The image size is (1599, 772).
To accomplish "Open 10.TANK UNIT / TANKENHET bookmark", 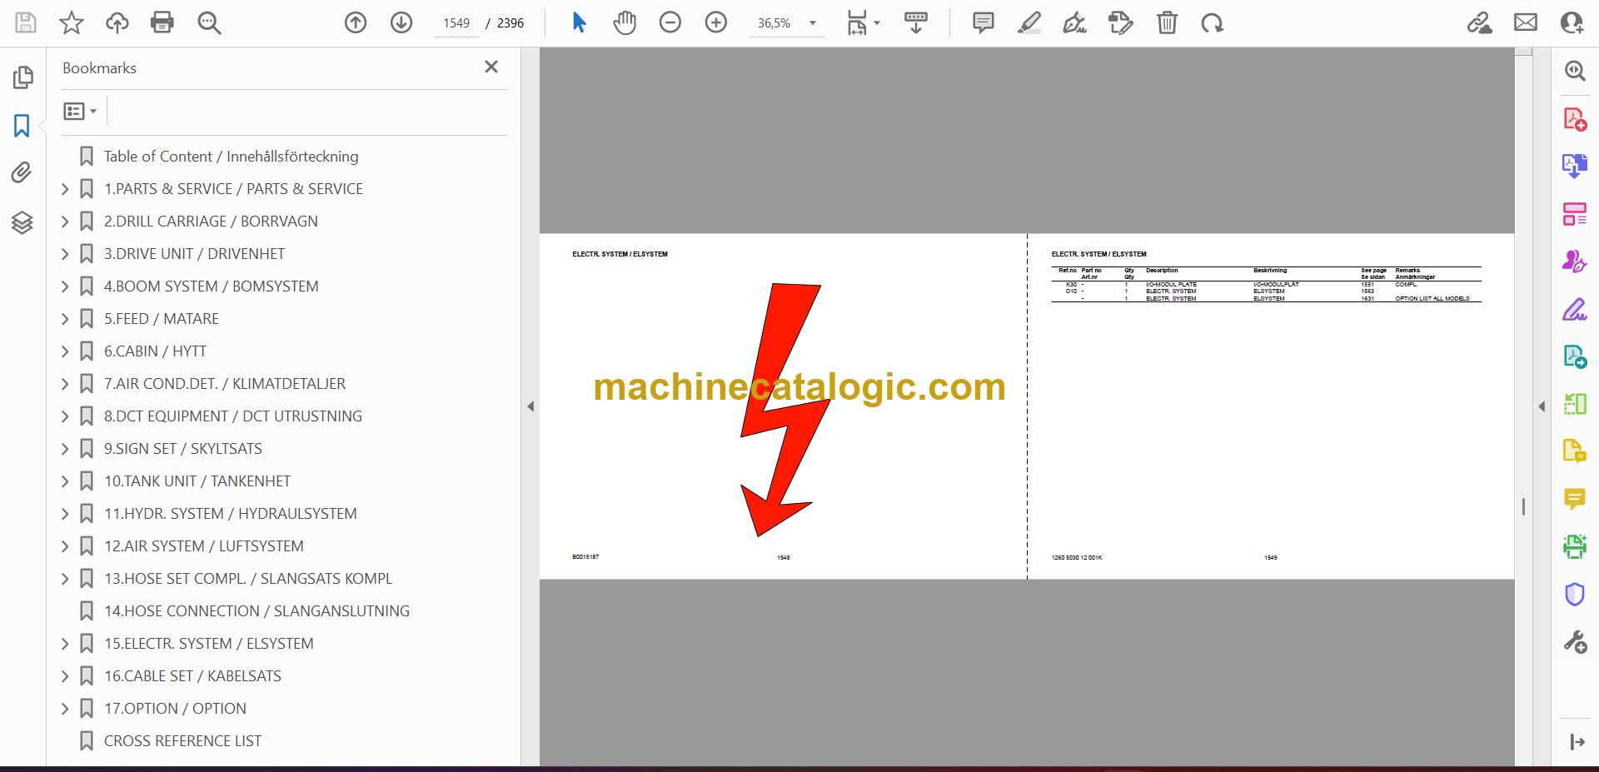I will pyautogui.click(x=197, y=481).
